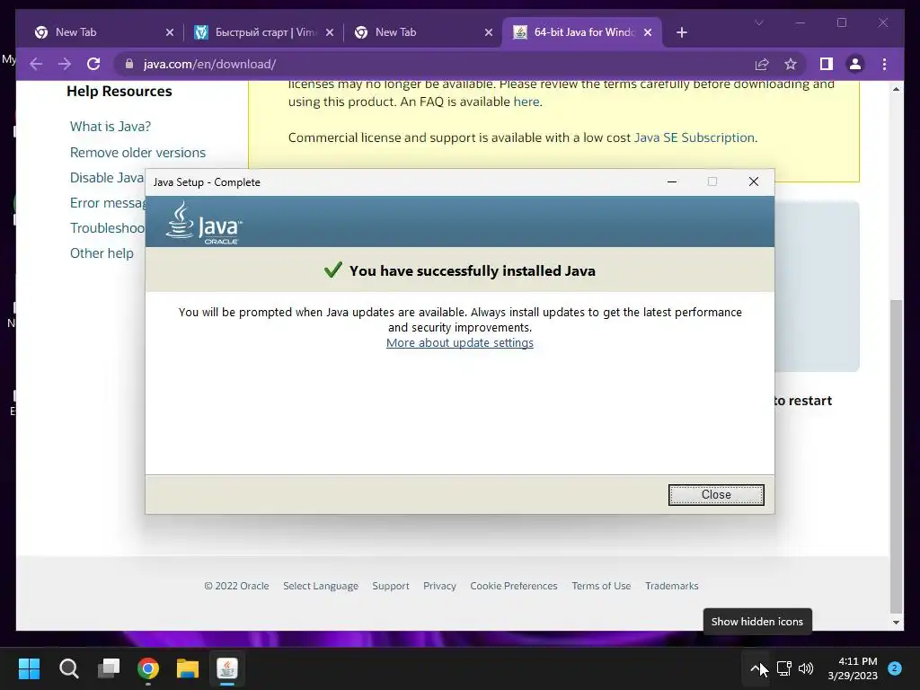The width and height of the screenshot is (920, 690).
Task: Open What is Java? help link
Action: tap(111, 126)
